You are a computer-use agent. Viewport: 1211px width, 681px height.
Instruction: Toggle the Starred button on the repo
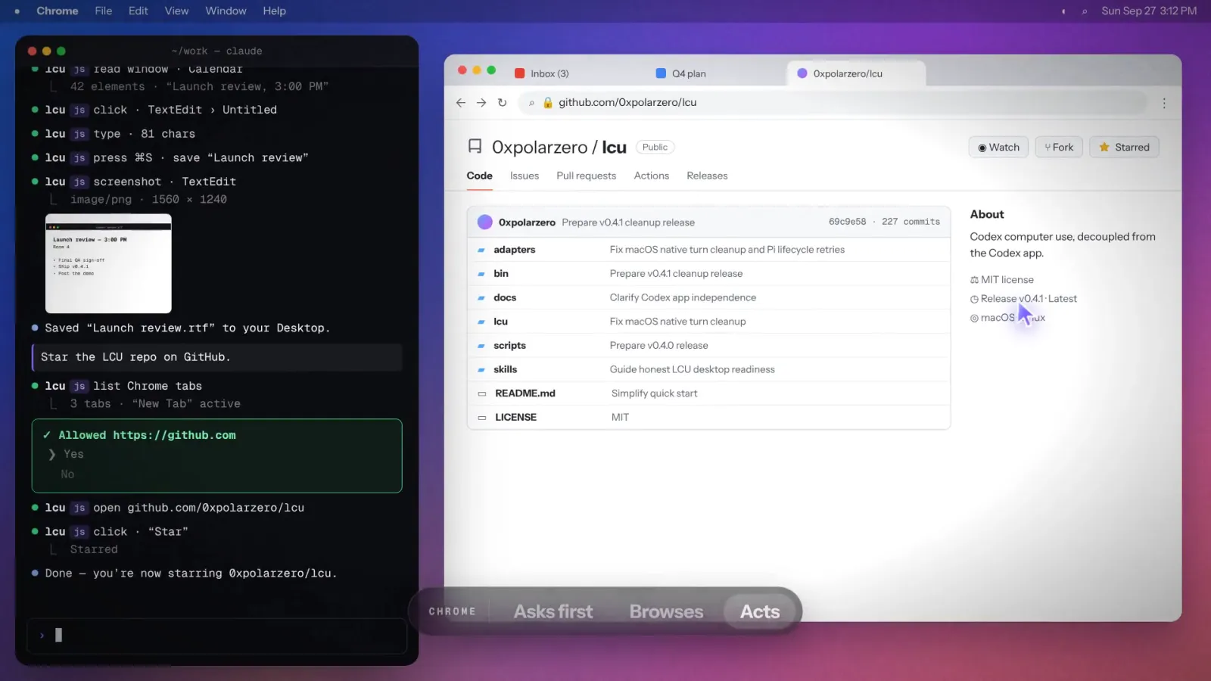coord(1124,147)
